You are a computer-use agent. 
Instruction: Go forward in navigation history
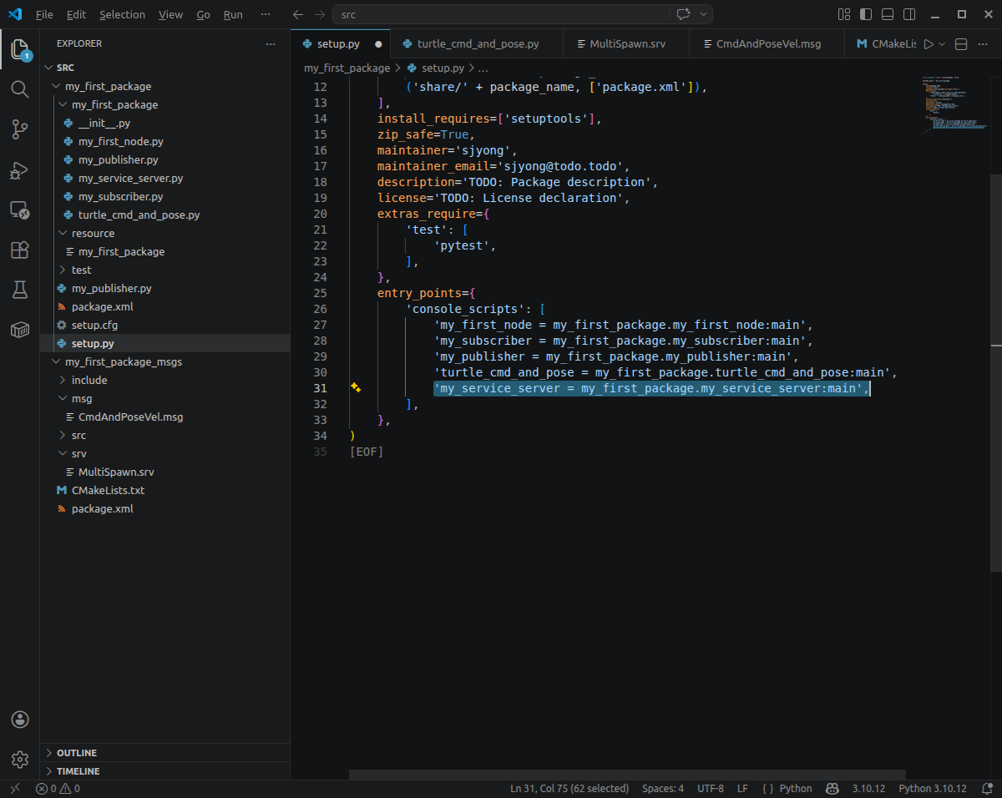coord(321,14)
